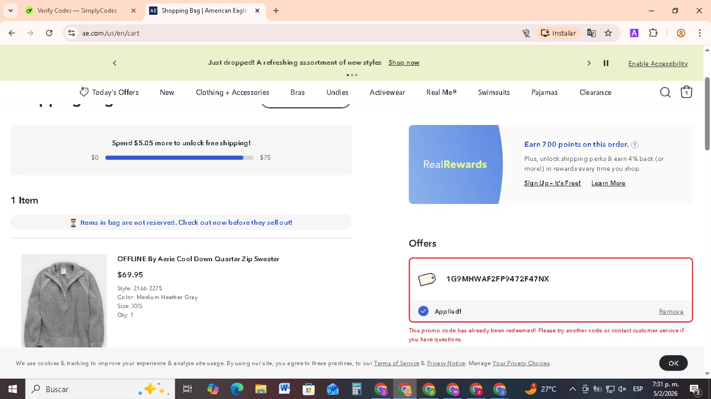Open the Windows Start menu
Viewport: 711px width, 399px height.
(x=12, y=389)
